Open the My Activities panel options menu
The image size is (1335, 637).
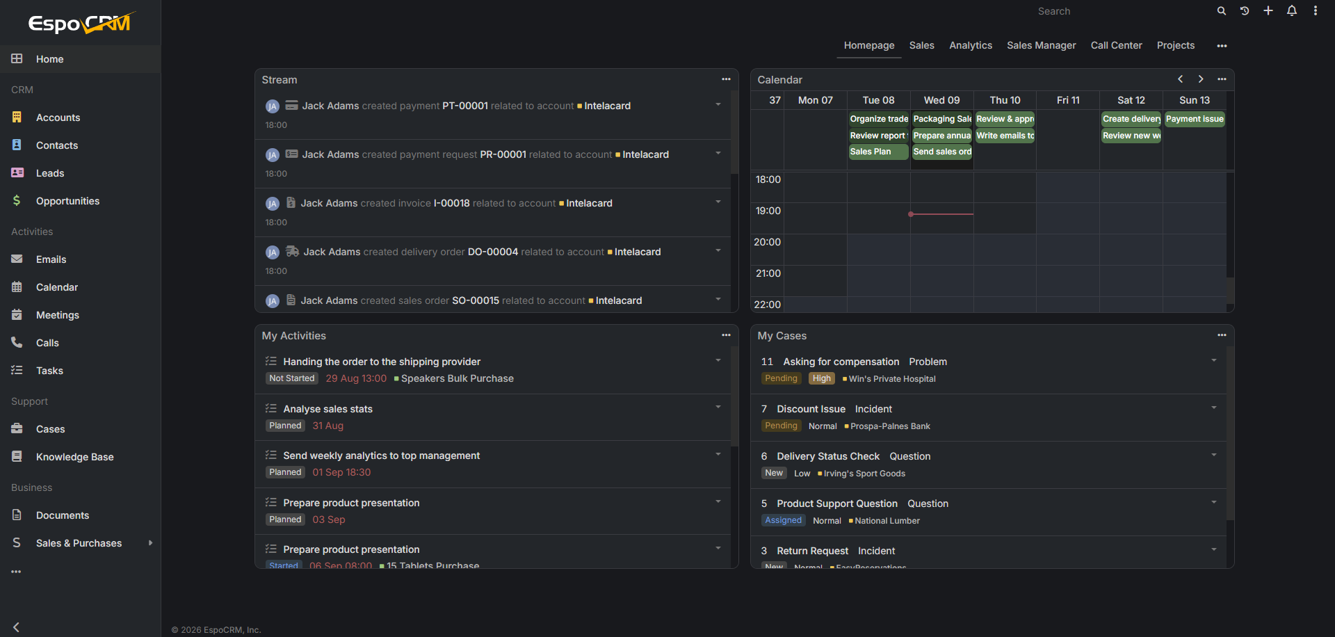pyautogui.click(x=726, y=335)
